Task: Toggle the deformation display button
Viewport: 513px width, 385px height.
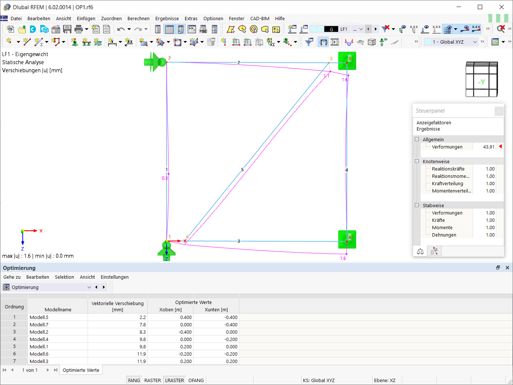Action: (323, 42)
